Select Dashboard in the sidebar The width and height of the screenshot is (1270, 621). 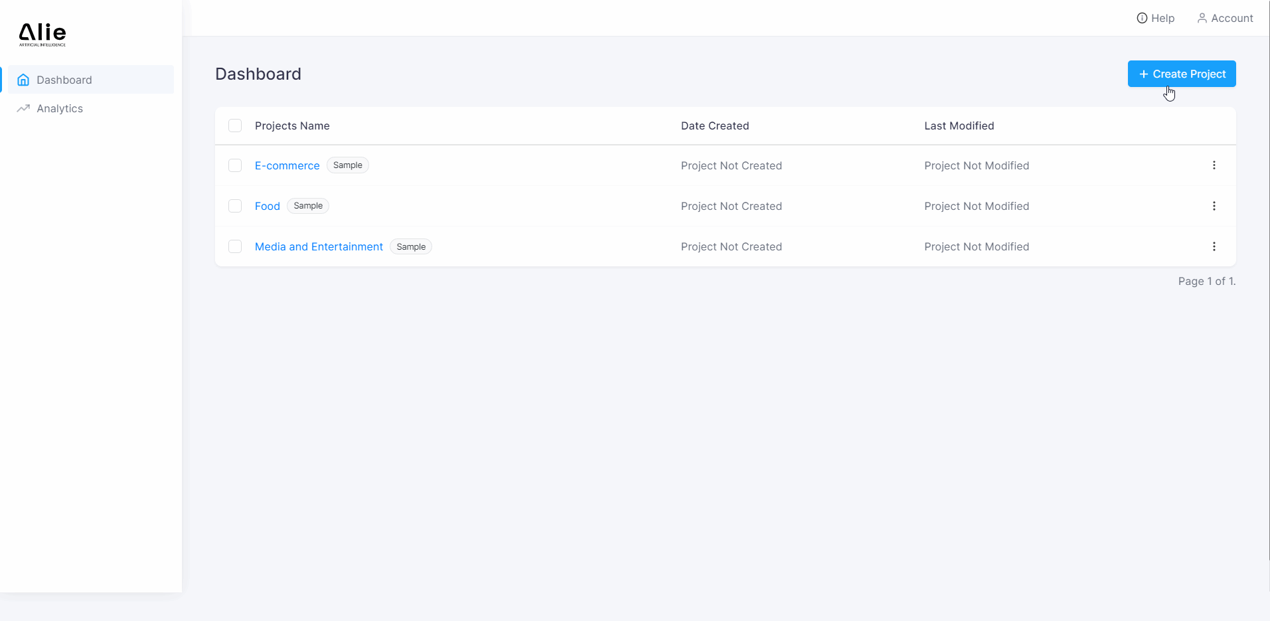coord(64,80)
